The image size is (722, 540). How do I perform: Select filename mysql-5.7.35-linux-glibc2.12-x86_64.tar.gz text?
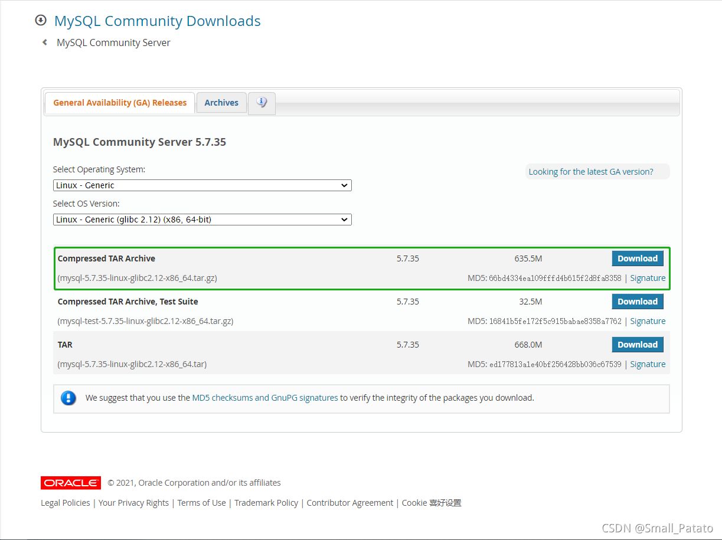[138, 278]
